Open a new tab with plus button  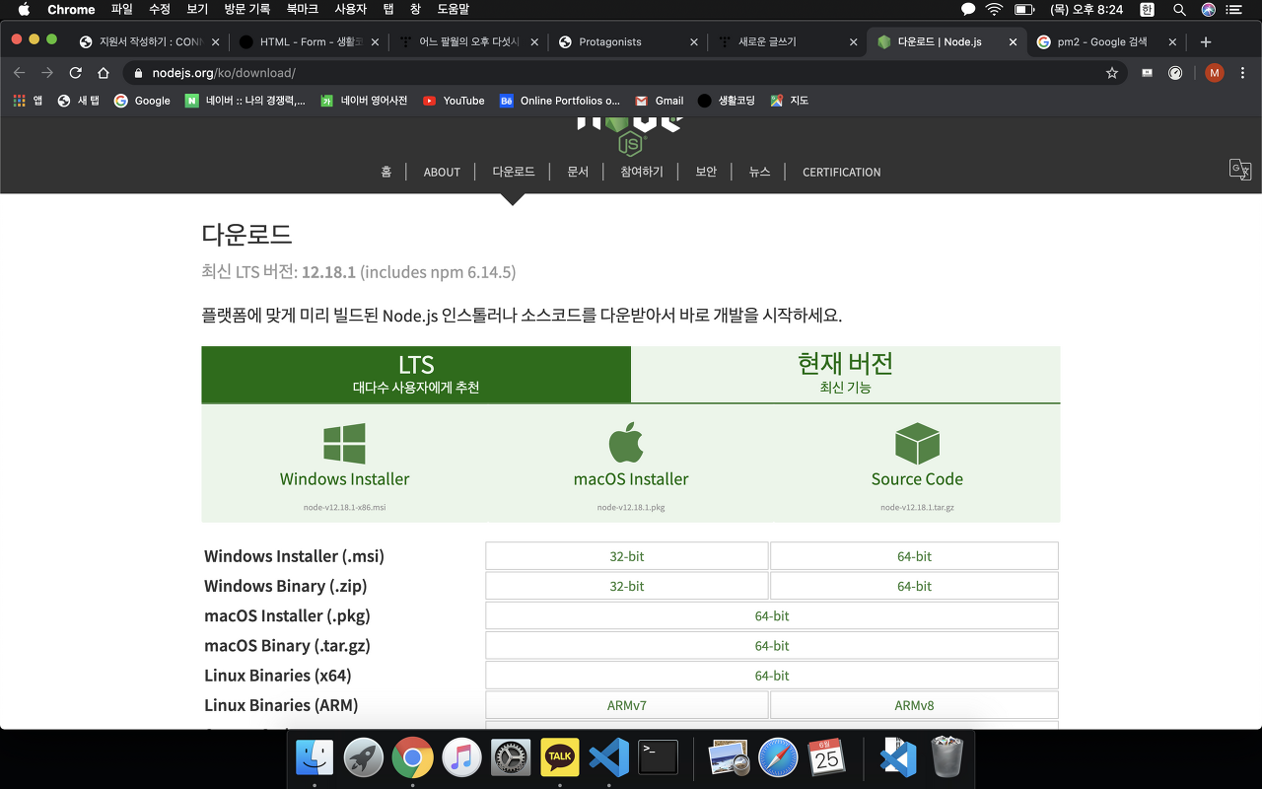(1206, 42)
